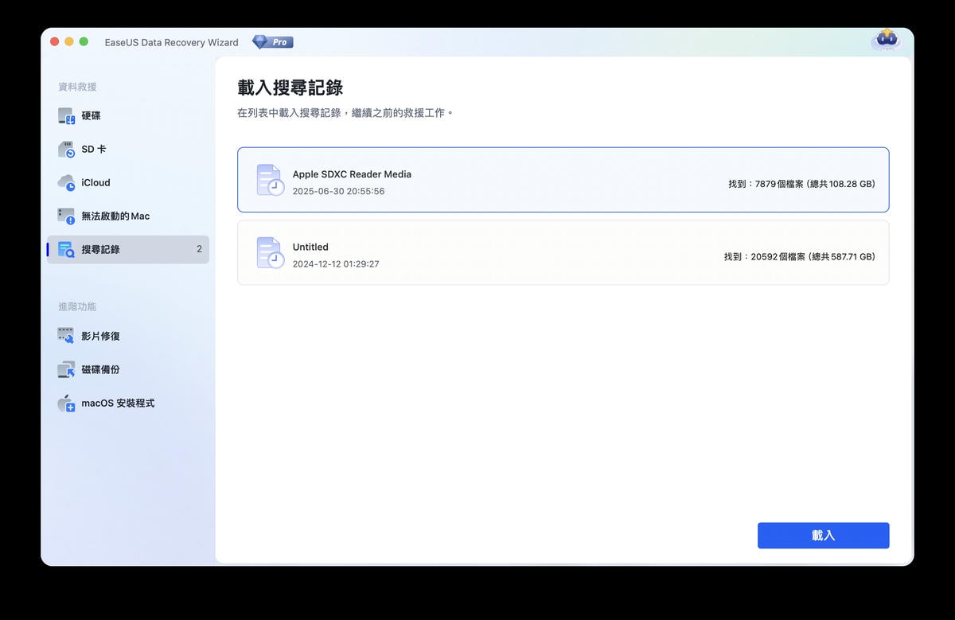Select the Untitled search record title
The image size is (955, 620).
tap(310, 248)
